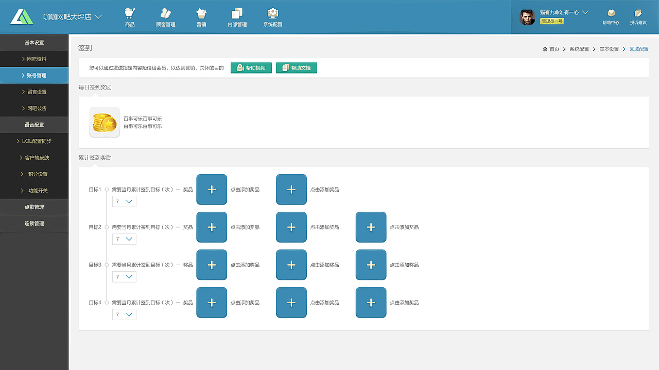The width and height of the screenshot is (659, 370).
Task: Open 内部管理 internal management
Action: tap(237, 17)
